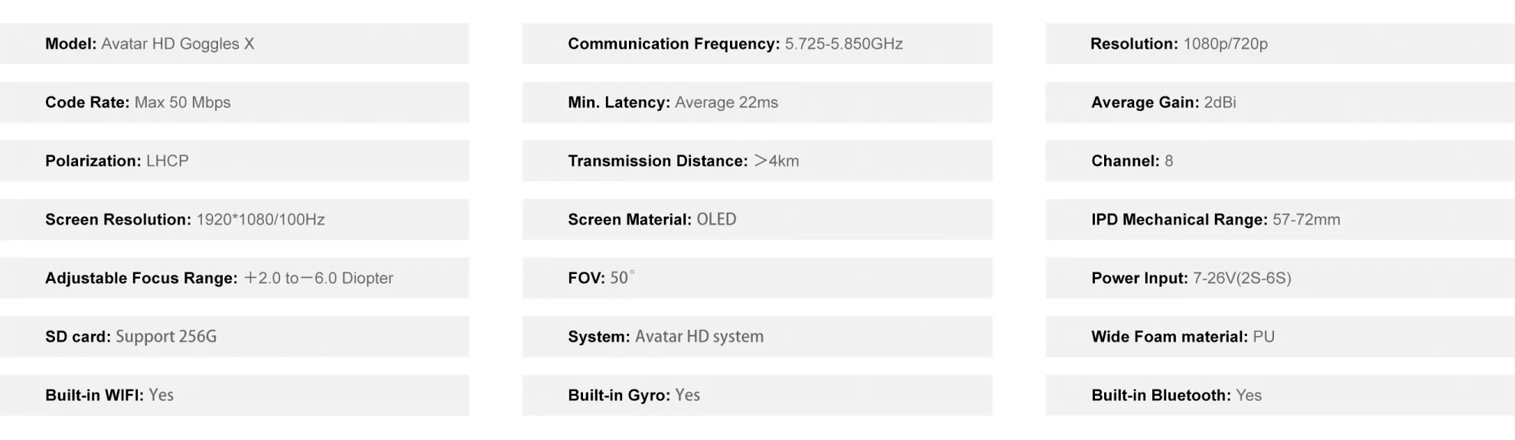The image size is (1515, 440).
Task: Click the Screen Material OLED row
Action: click(x=757, y=220)
